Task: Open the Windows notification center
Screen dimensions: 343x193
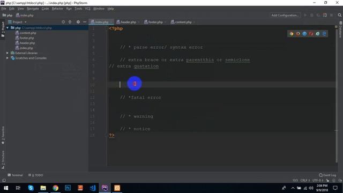Action: pyautogui.click(x=335, y=188)
